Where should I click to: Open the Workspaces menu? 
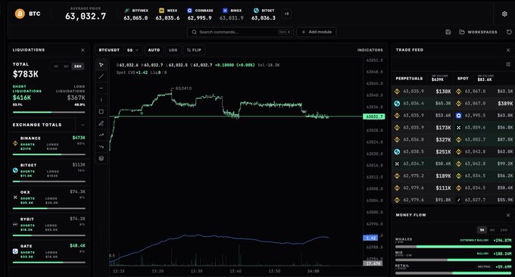[478, 32]
